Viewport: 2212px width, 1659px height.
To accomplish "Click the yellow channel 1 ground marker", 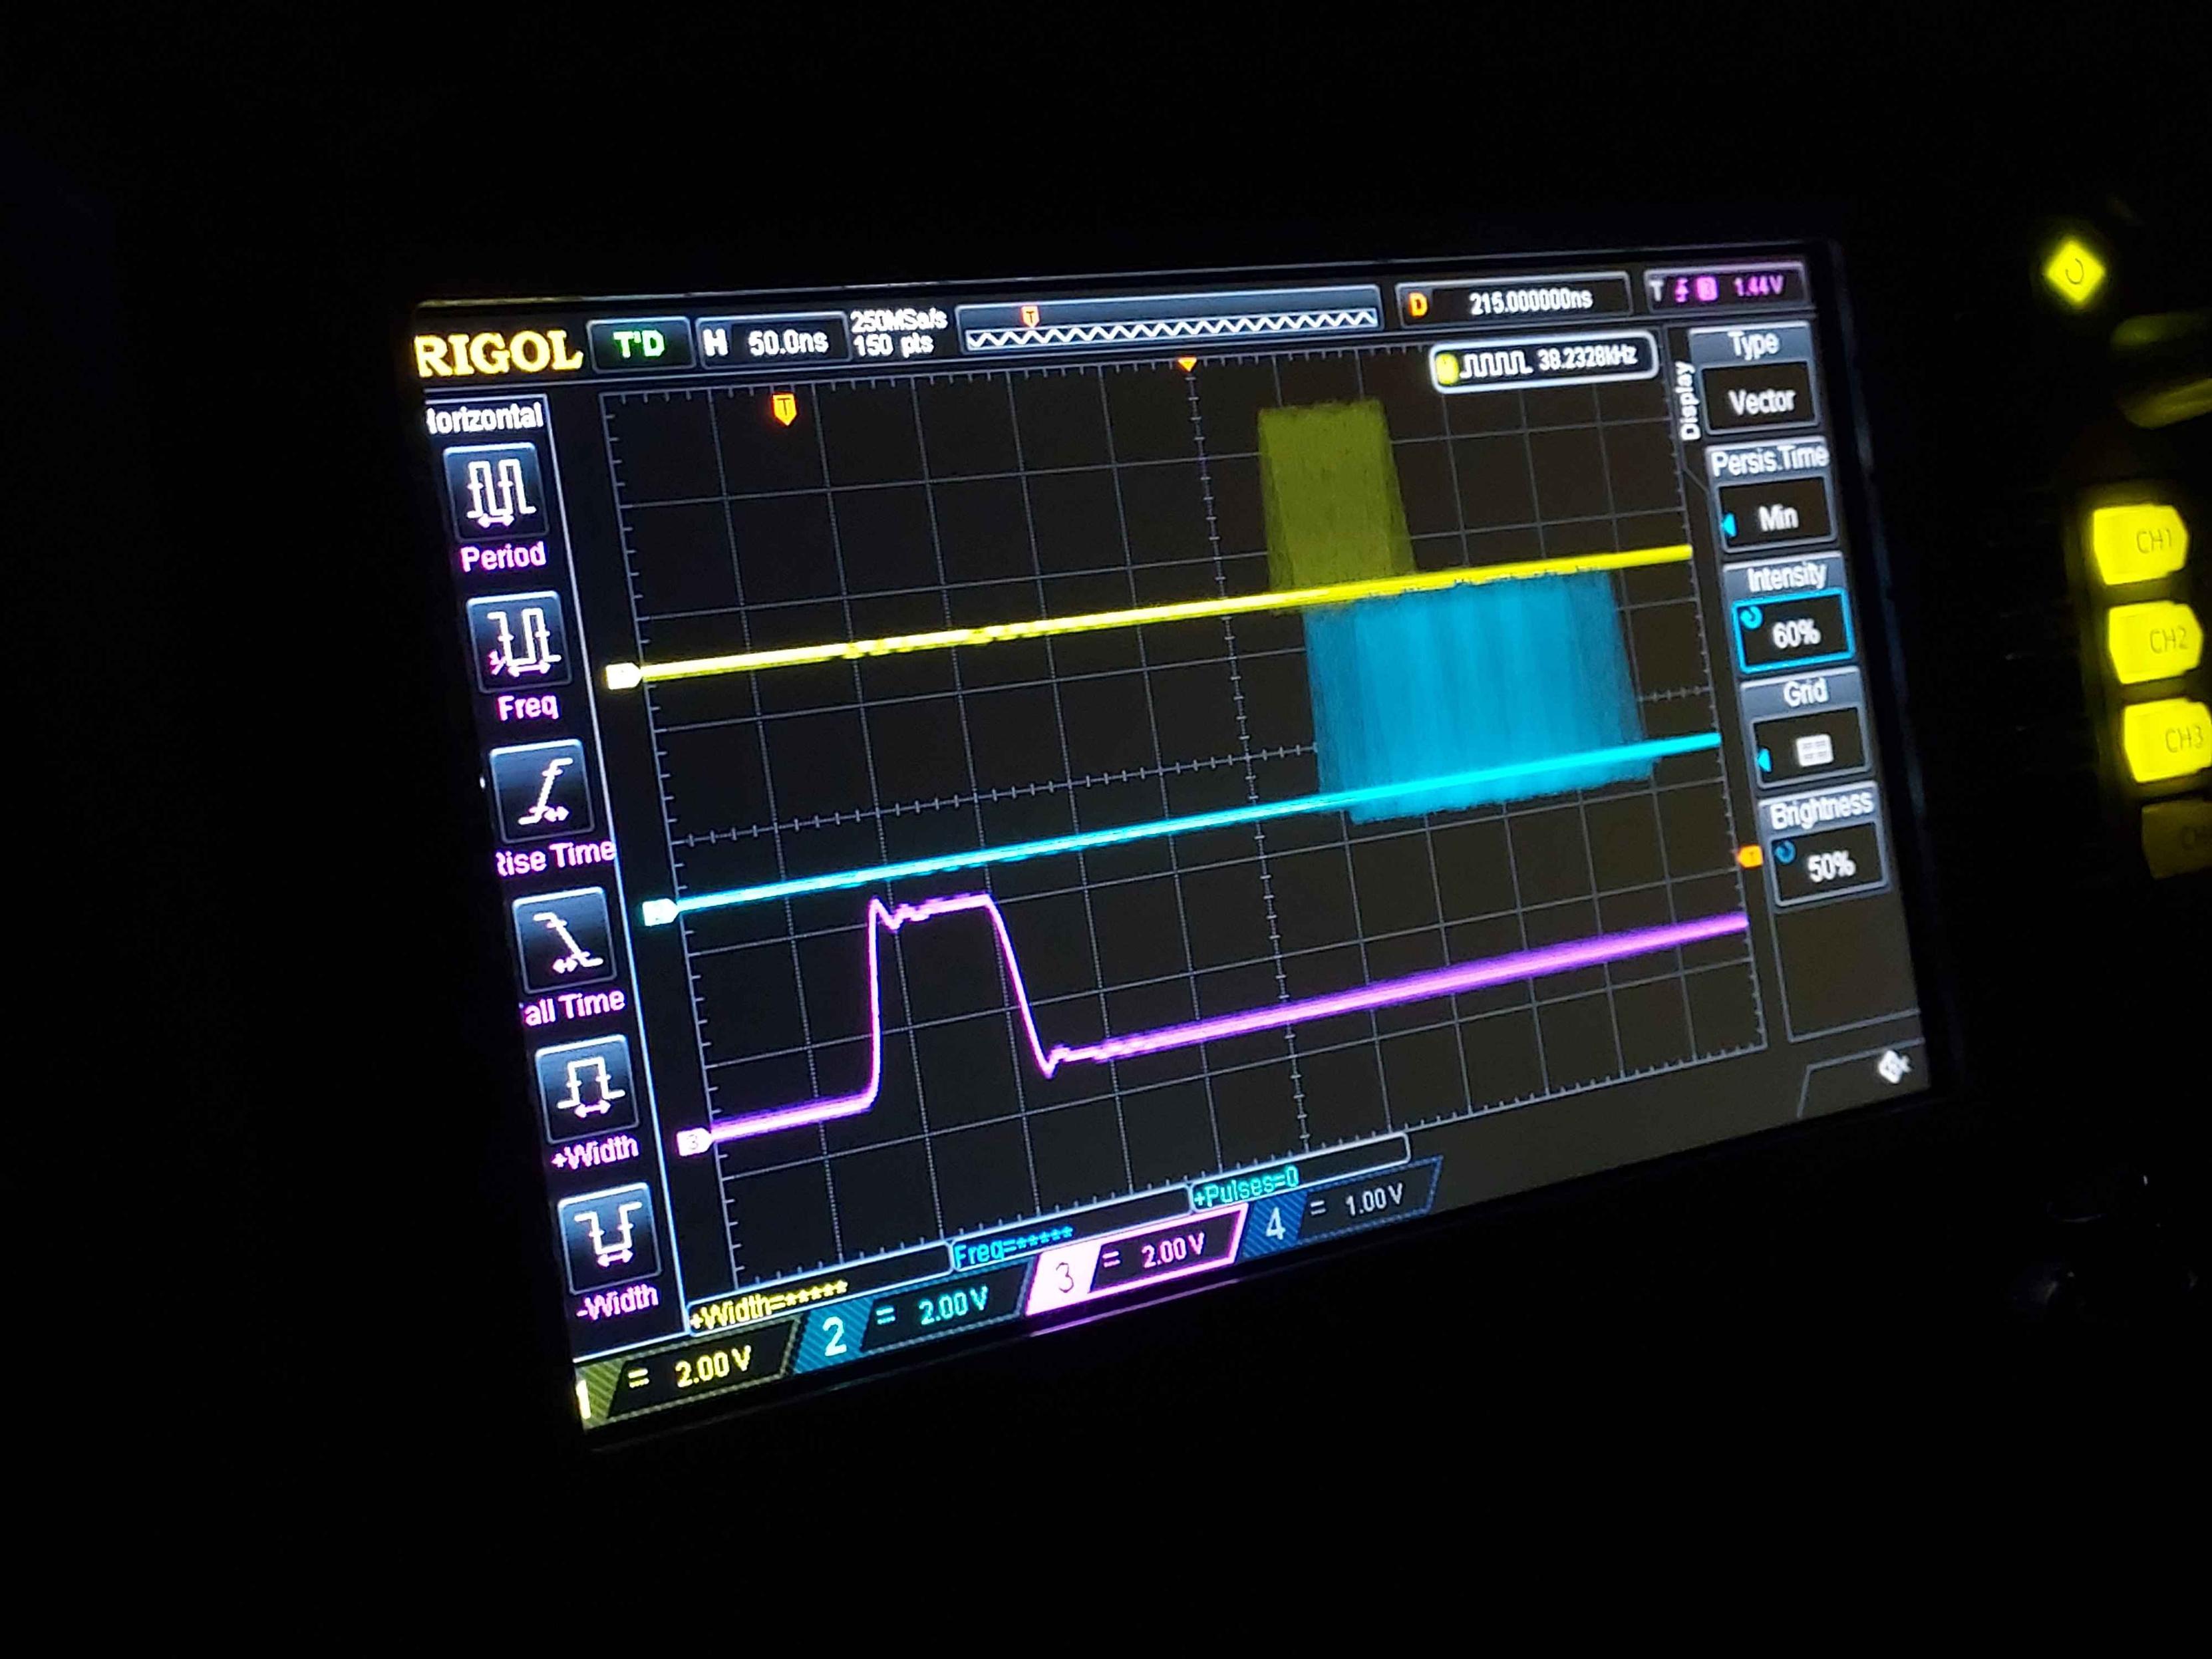I will [623, 677].
